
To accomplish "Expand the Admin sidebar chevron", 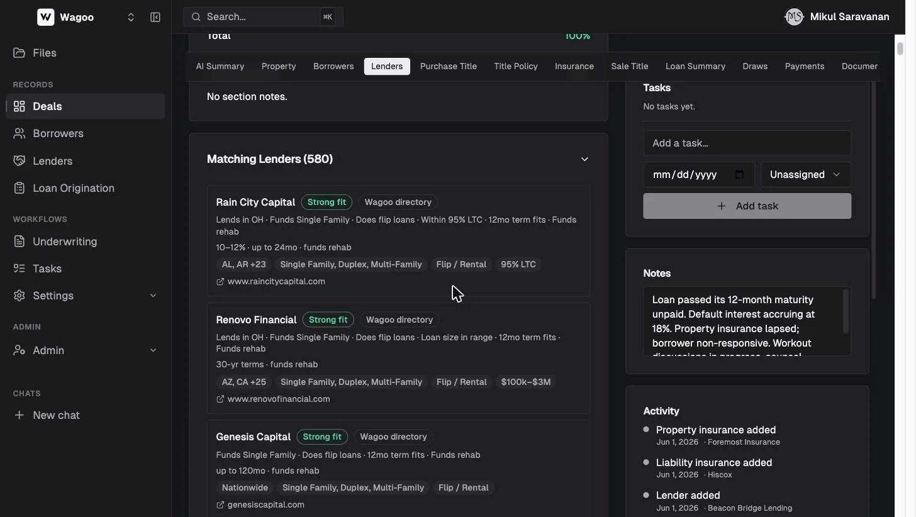I will click(x=153, y=350).
